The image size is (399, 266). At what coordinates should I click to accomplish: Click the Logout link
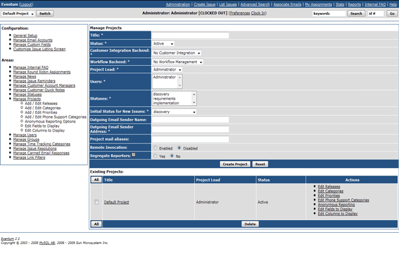(26, 5)
